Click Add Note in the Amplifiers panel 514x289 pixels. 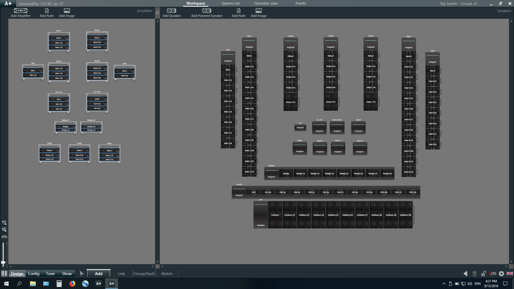coord(47,11)
